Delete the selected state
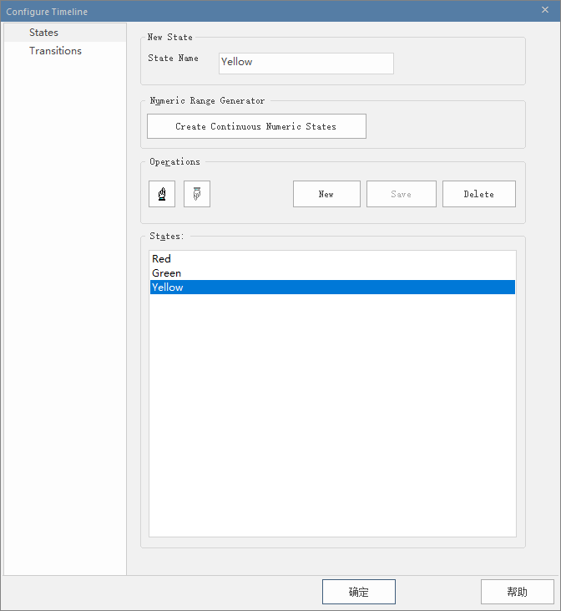This screenshot has width=561, height=611. click(x=479, y=194)
